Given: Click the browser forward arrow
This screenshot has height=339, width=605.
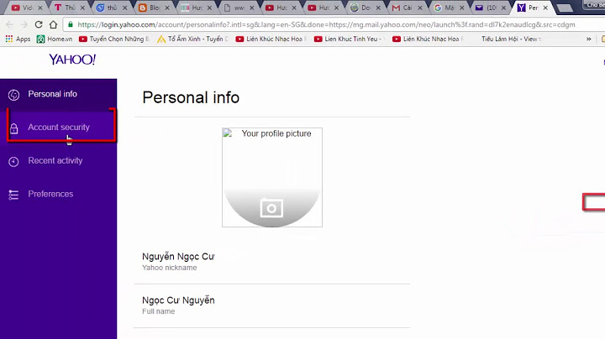Looking at the screenshot, I should pyautogui.click(x=24, y=24).
